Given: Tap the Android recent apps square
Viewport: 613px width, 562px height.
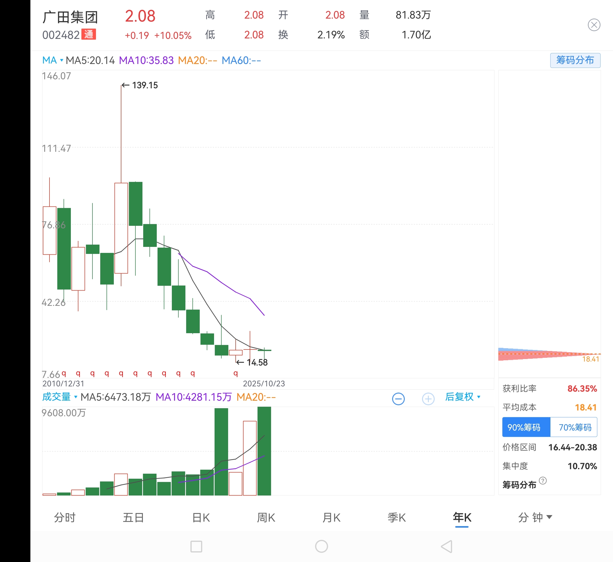Looking at the screenshot, I should coord(196,546).
